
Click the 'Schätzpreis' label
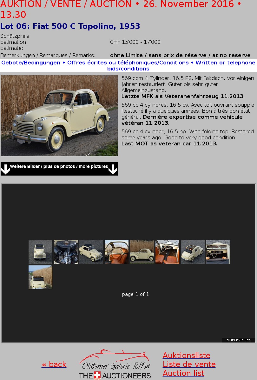(x=15, y=36)
